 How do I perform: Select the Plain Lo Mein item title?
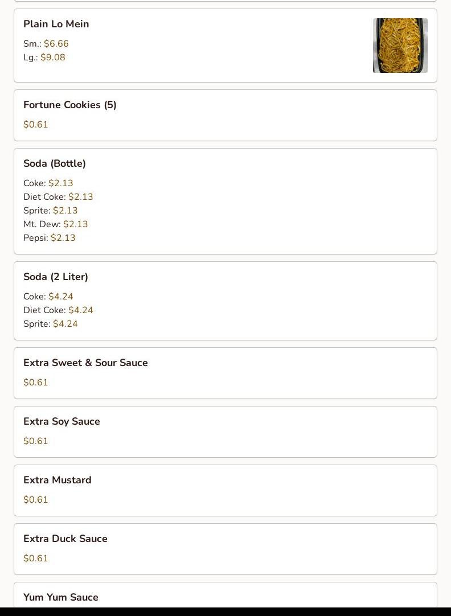click(56, 24)
